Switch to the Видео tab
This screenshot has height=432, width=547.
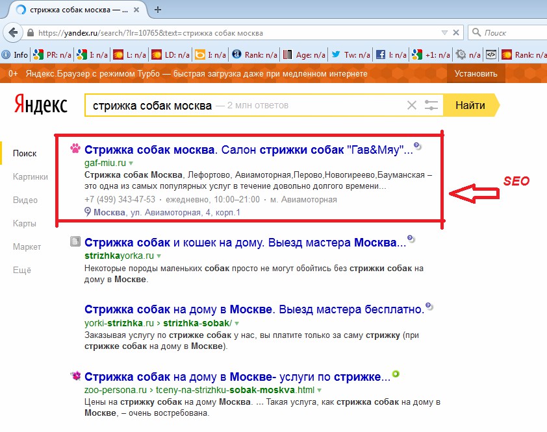(x=25, y=200)
